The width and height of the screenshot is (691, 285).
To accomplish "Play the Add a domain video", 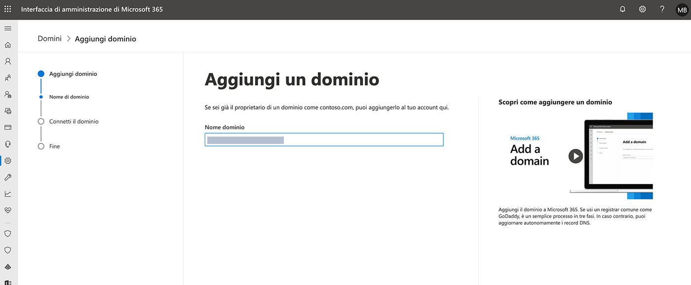I will 576,156.
